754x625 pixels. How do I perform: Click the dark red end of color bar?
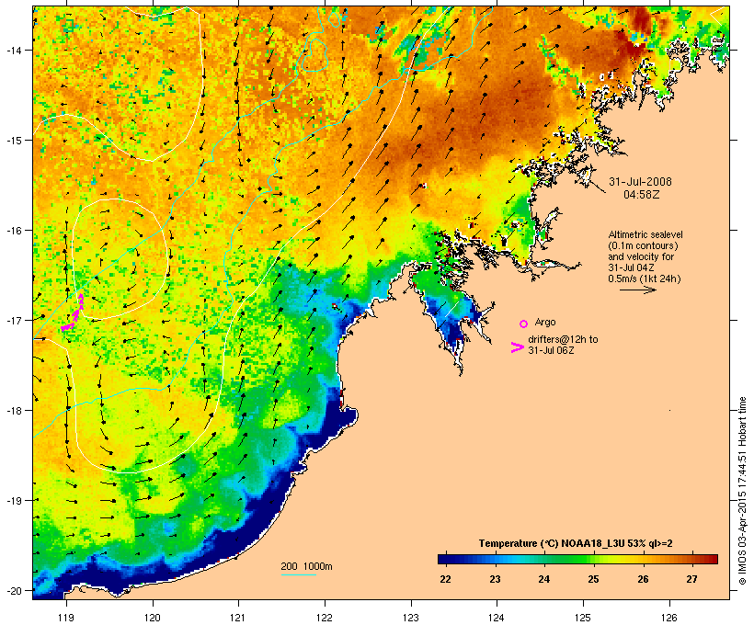pos(713,559)
